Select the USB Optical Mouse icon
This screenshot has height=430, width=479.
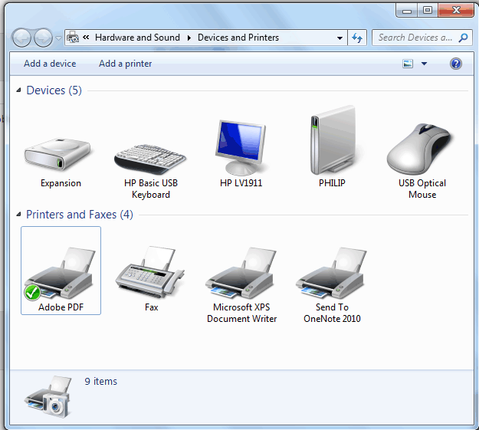point(419,149)
